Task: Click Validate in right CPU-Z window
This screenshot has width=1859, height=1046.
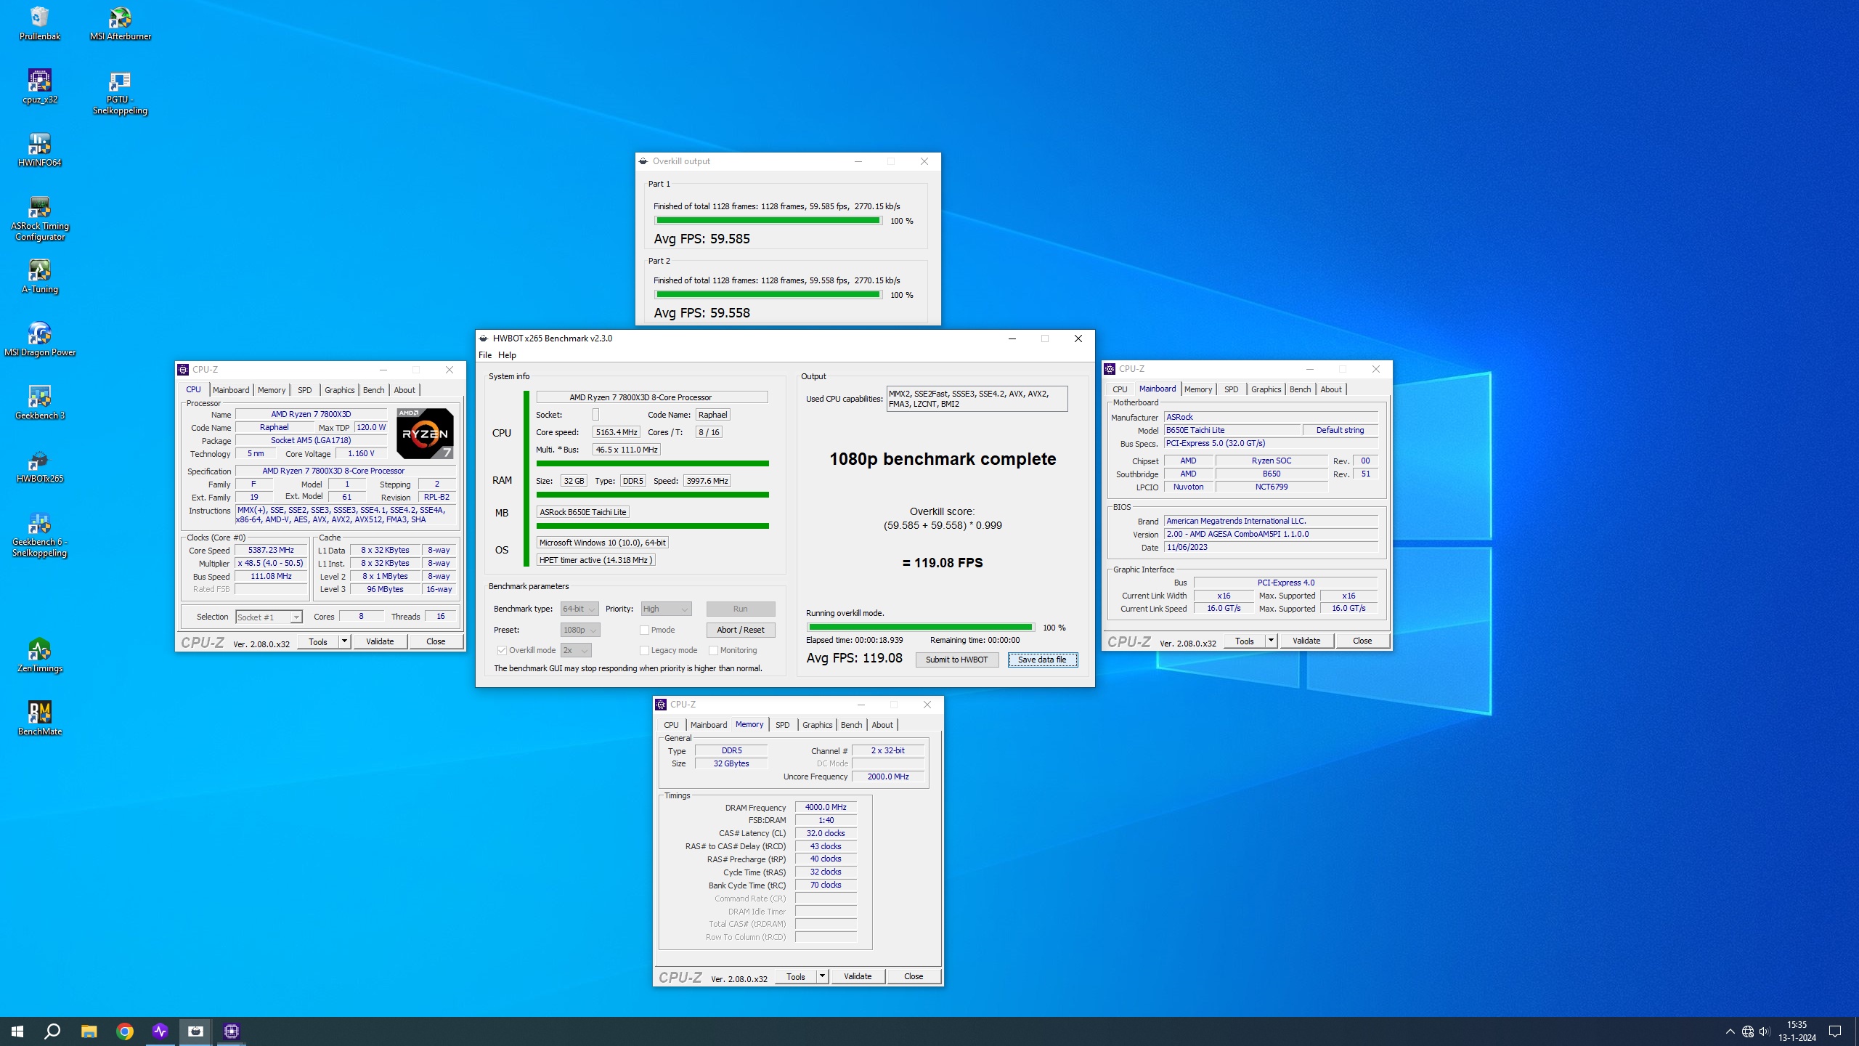Action: click(x=1306, y=641)
